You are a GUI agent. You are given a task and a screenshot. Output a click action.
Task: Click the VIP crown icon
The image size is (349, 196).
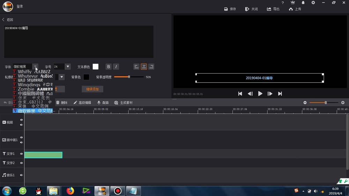coord(293,3)
